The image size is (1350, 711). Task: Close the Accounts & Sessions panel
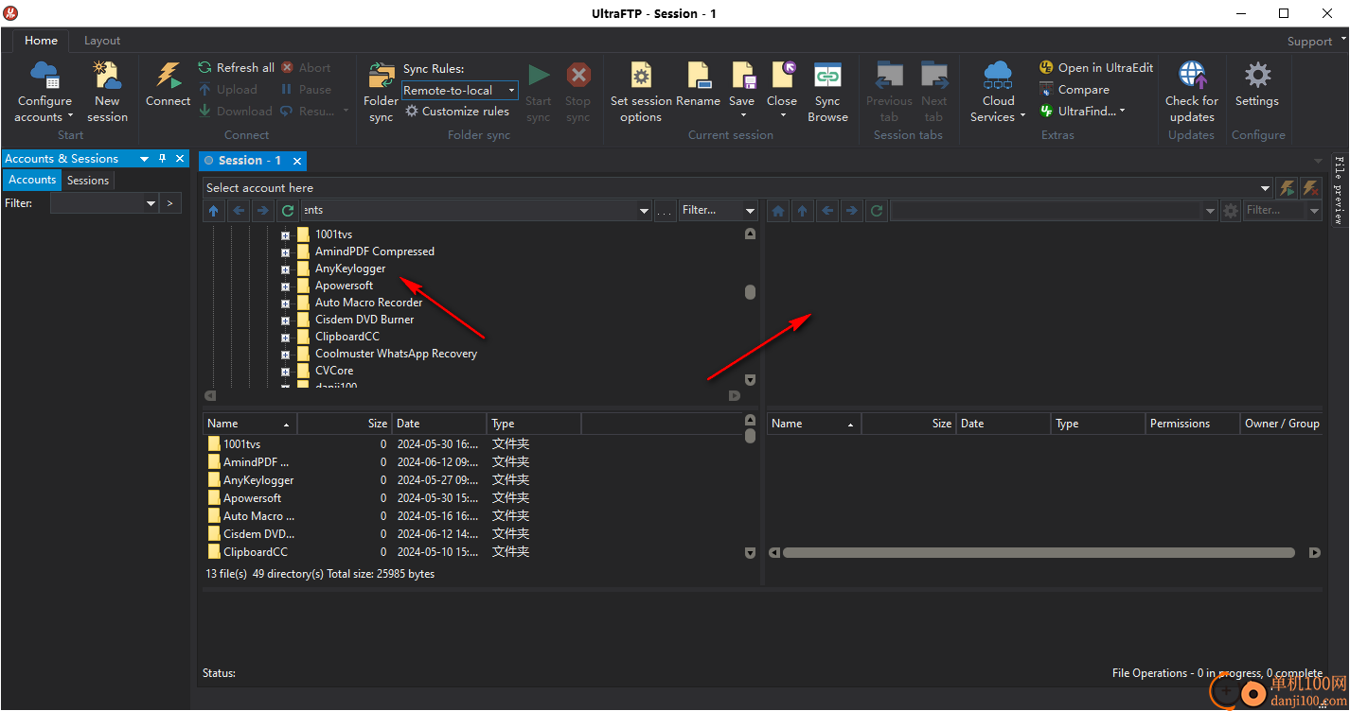[180, 159]
